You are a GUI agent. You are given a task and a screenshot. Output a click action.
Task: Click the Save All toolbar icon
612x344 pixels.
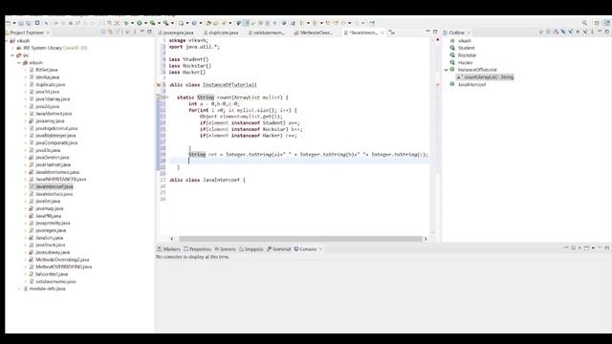tap(28, 23)
